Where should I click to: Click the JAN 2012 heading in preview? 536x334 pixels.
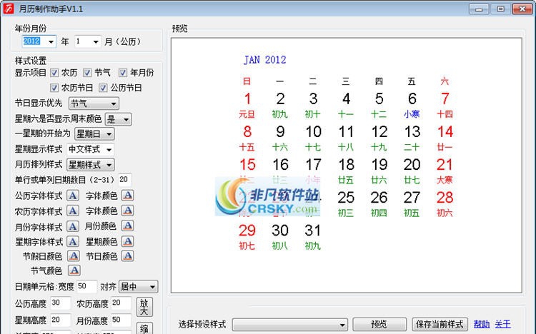[265, 60]
